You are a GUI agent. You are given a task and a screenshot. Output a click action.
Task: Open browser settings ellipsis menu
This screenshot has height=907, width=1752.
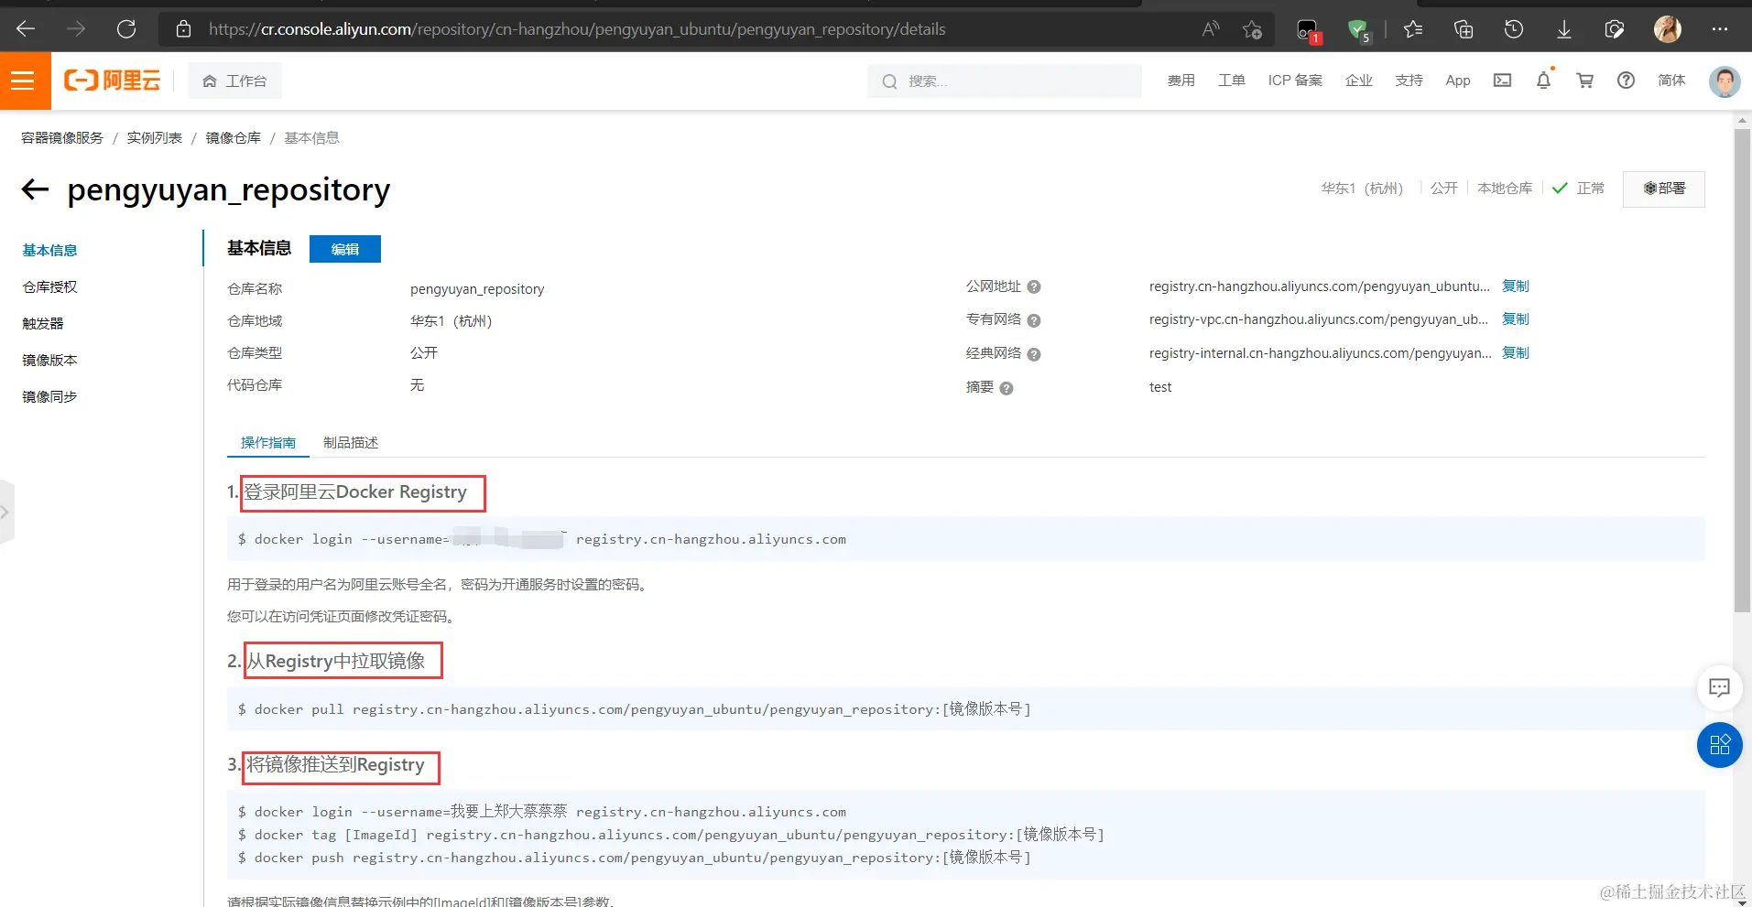click(x=1719, y=29)
